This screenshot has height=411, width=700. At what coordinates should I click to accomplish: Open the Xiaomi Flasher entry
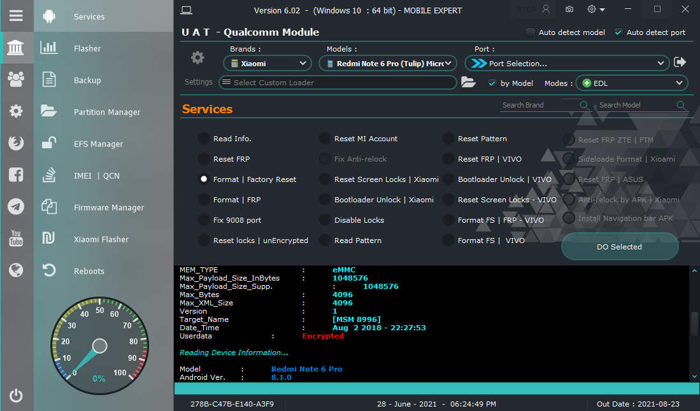click(x=101, y=239)
